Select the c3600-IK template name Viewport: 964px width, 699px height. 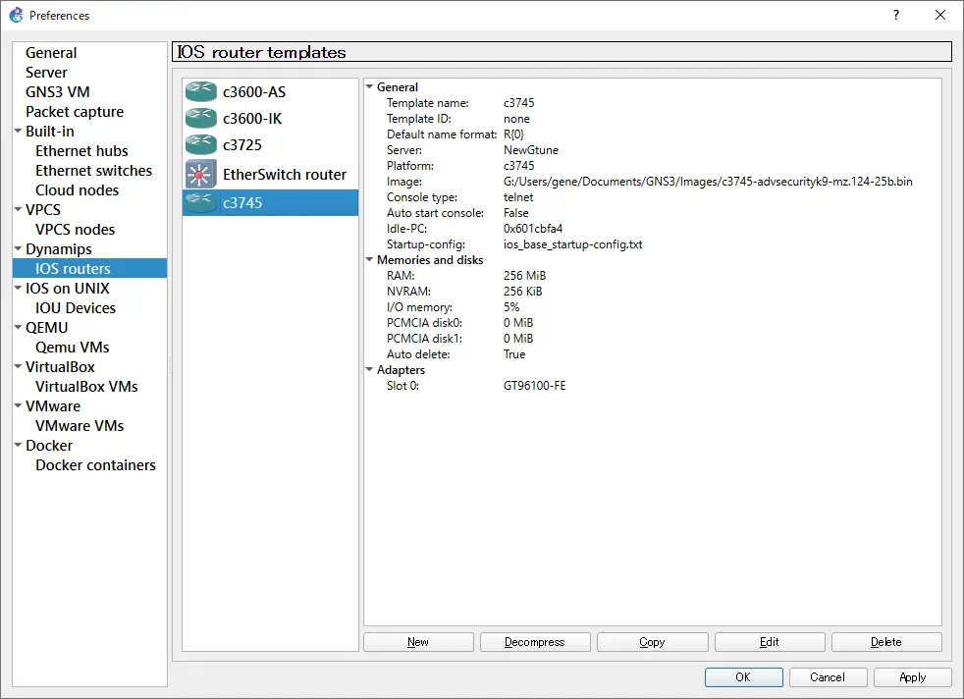(252, 119)
